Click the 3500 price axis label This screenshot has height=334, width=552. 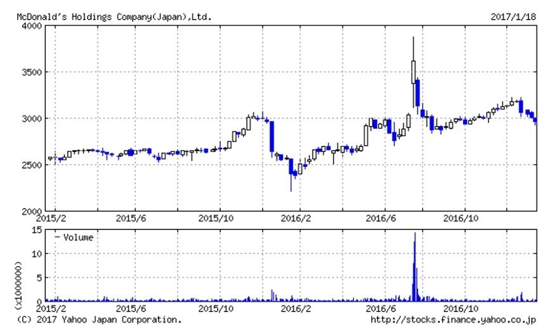[32, 72]
